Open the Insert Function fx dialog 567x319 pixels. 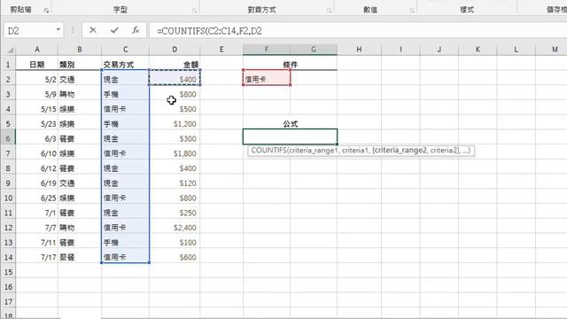point(136,30)
